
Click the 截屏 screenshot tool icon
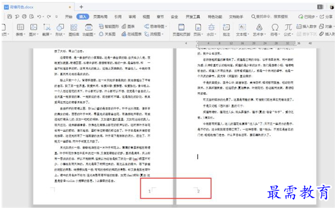tap(47, 27)
